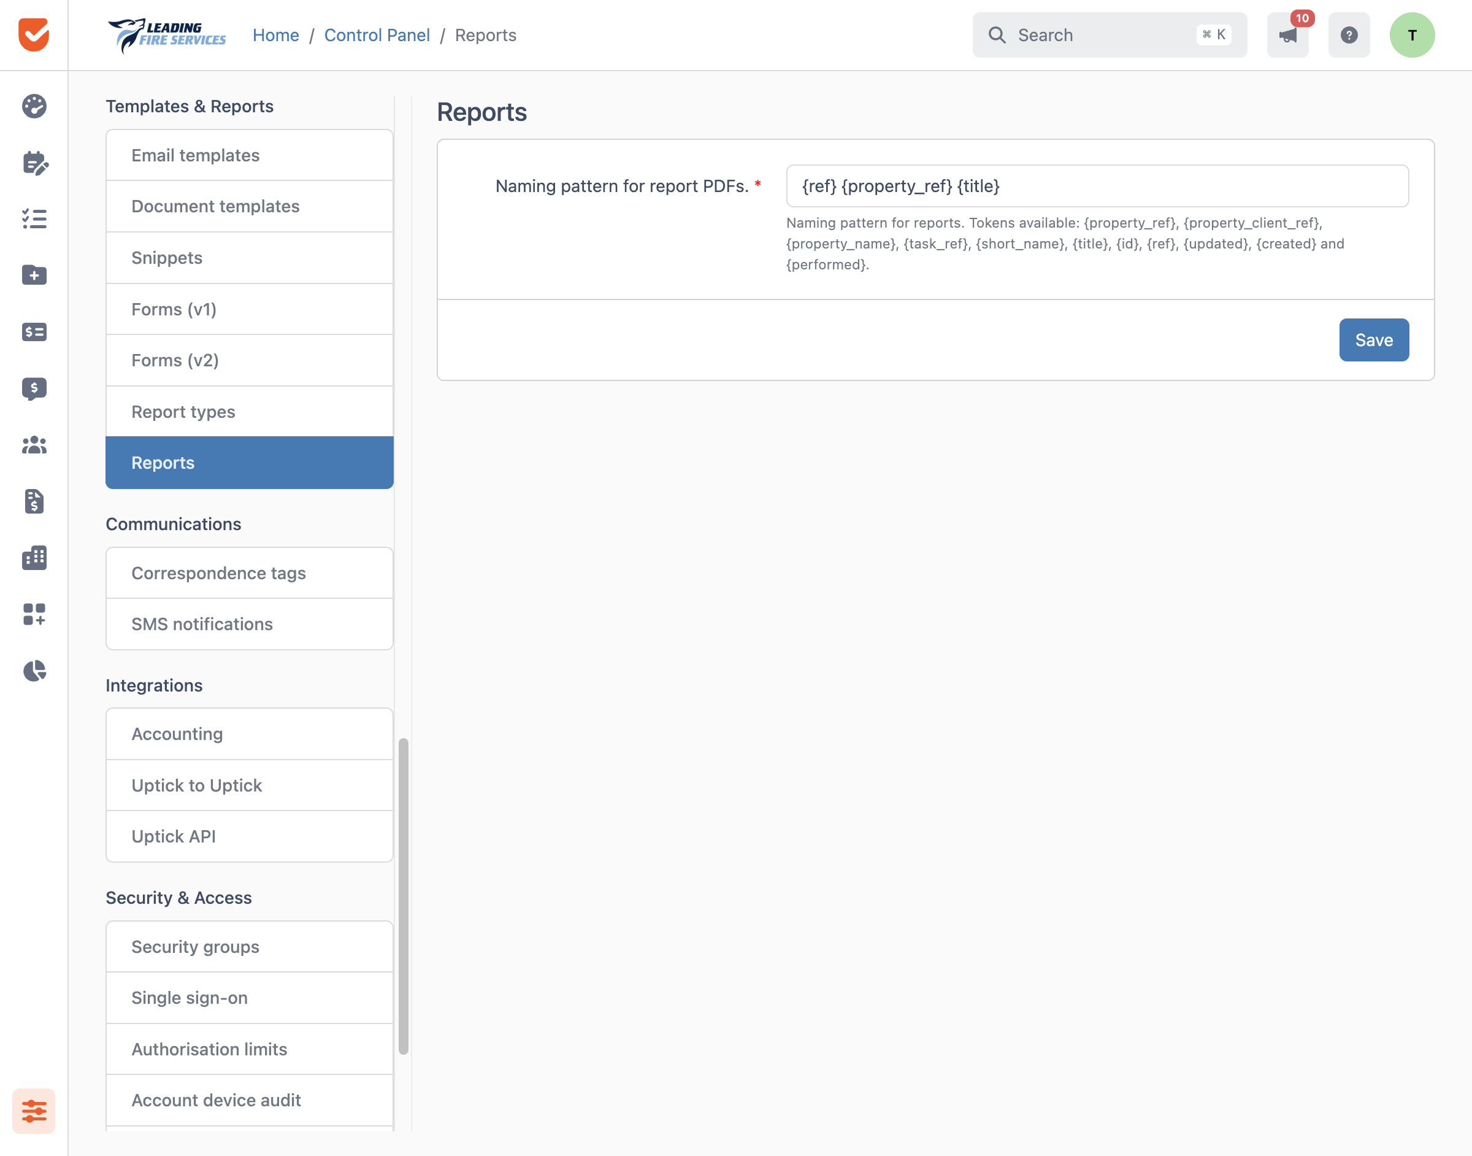Focus the Search field in header
1472x1156 pixels.
click(x=1110, y=35)
